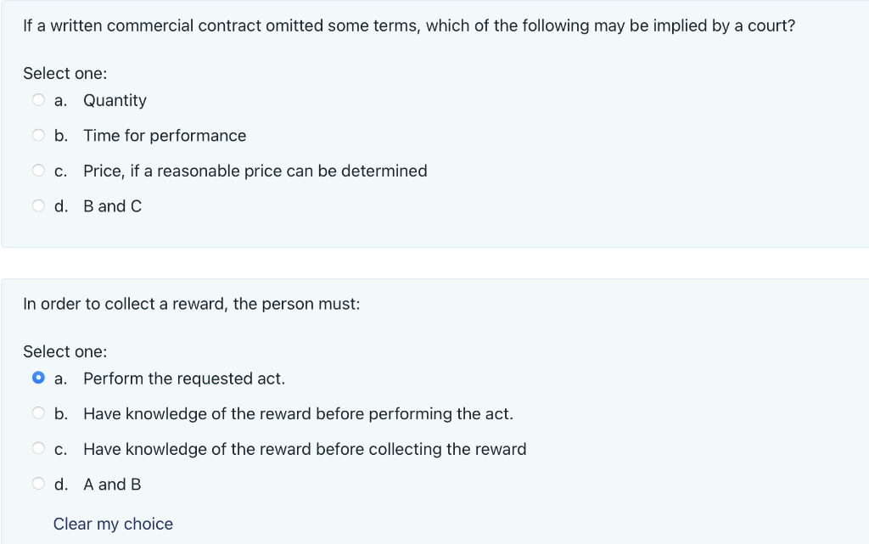Select option d "B and C"

tap(38, 205)
